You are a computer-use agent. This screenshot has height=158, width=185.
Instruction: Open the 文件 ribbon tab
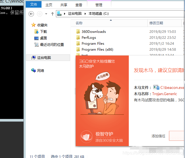[x=34, y=5]
